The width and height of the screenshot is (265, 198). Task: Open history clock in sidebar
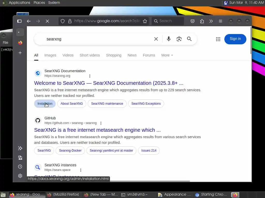(x=20, y=167)
